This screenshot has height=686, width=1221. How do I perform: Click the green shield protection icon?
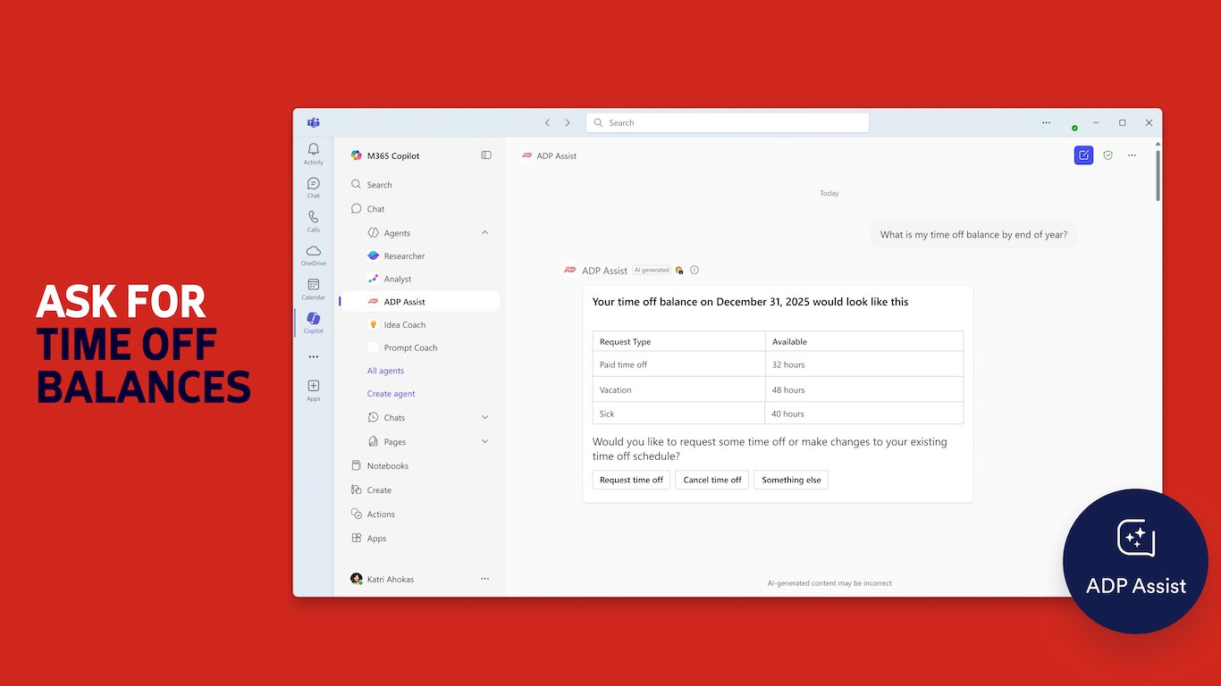click(1107, 155)
